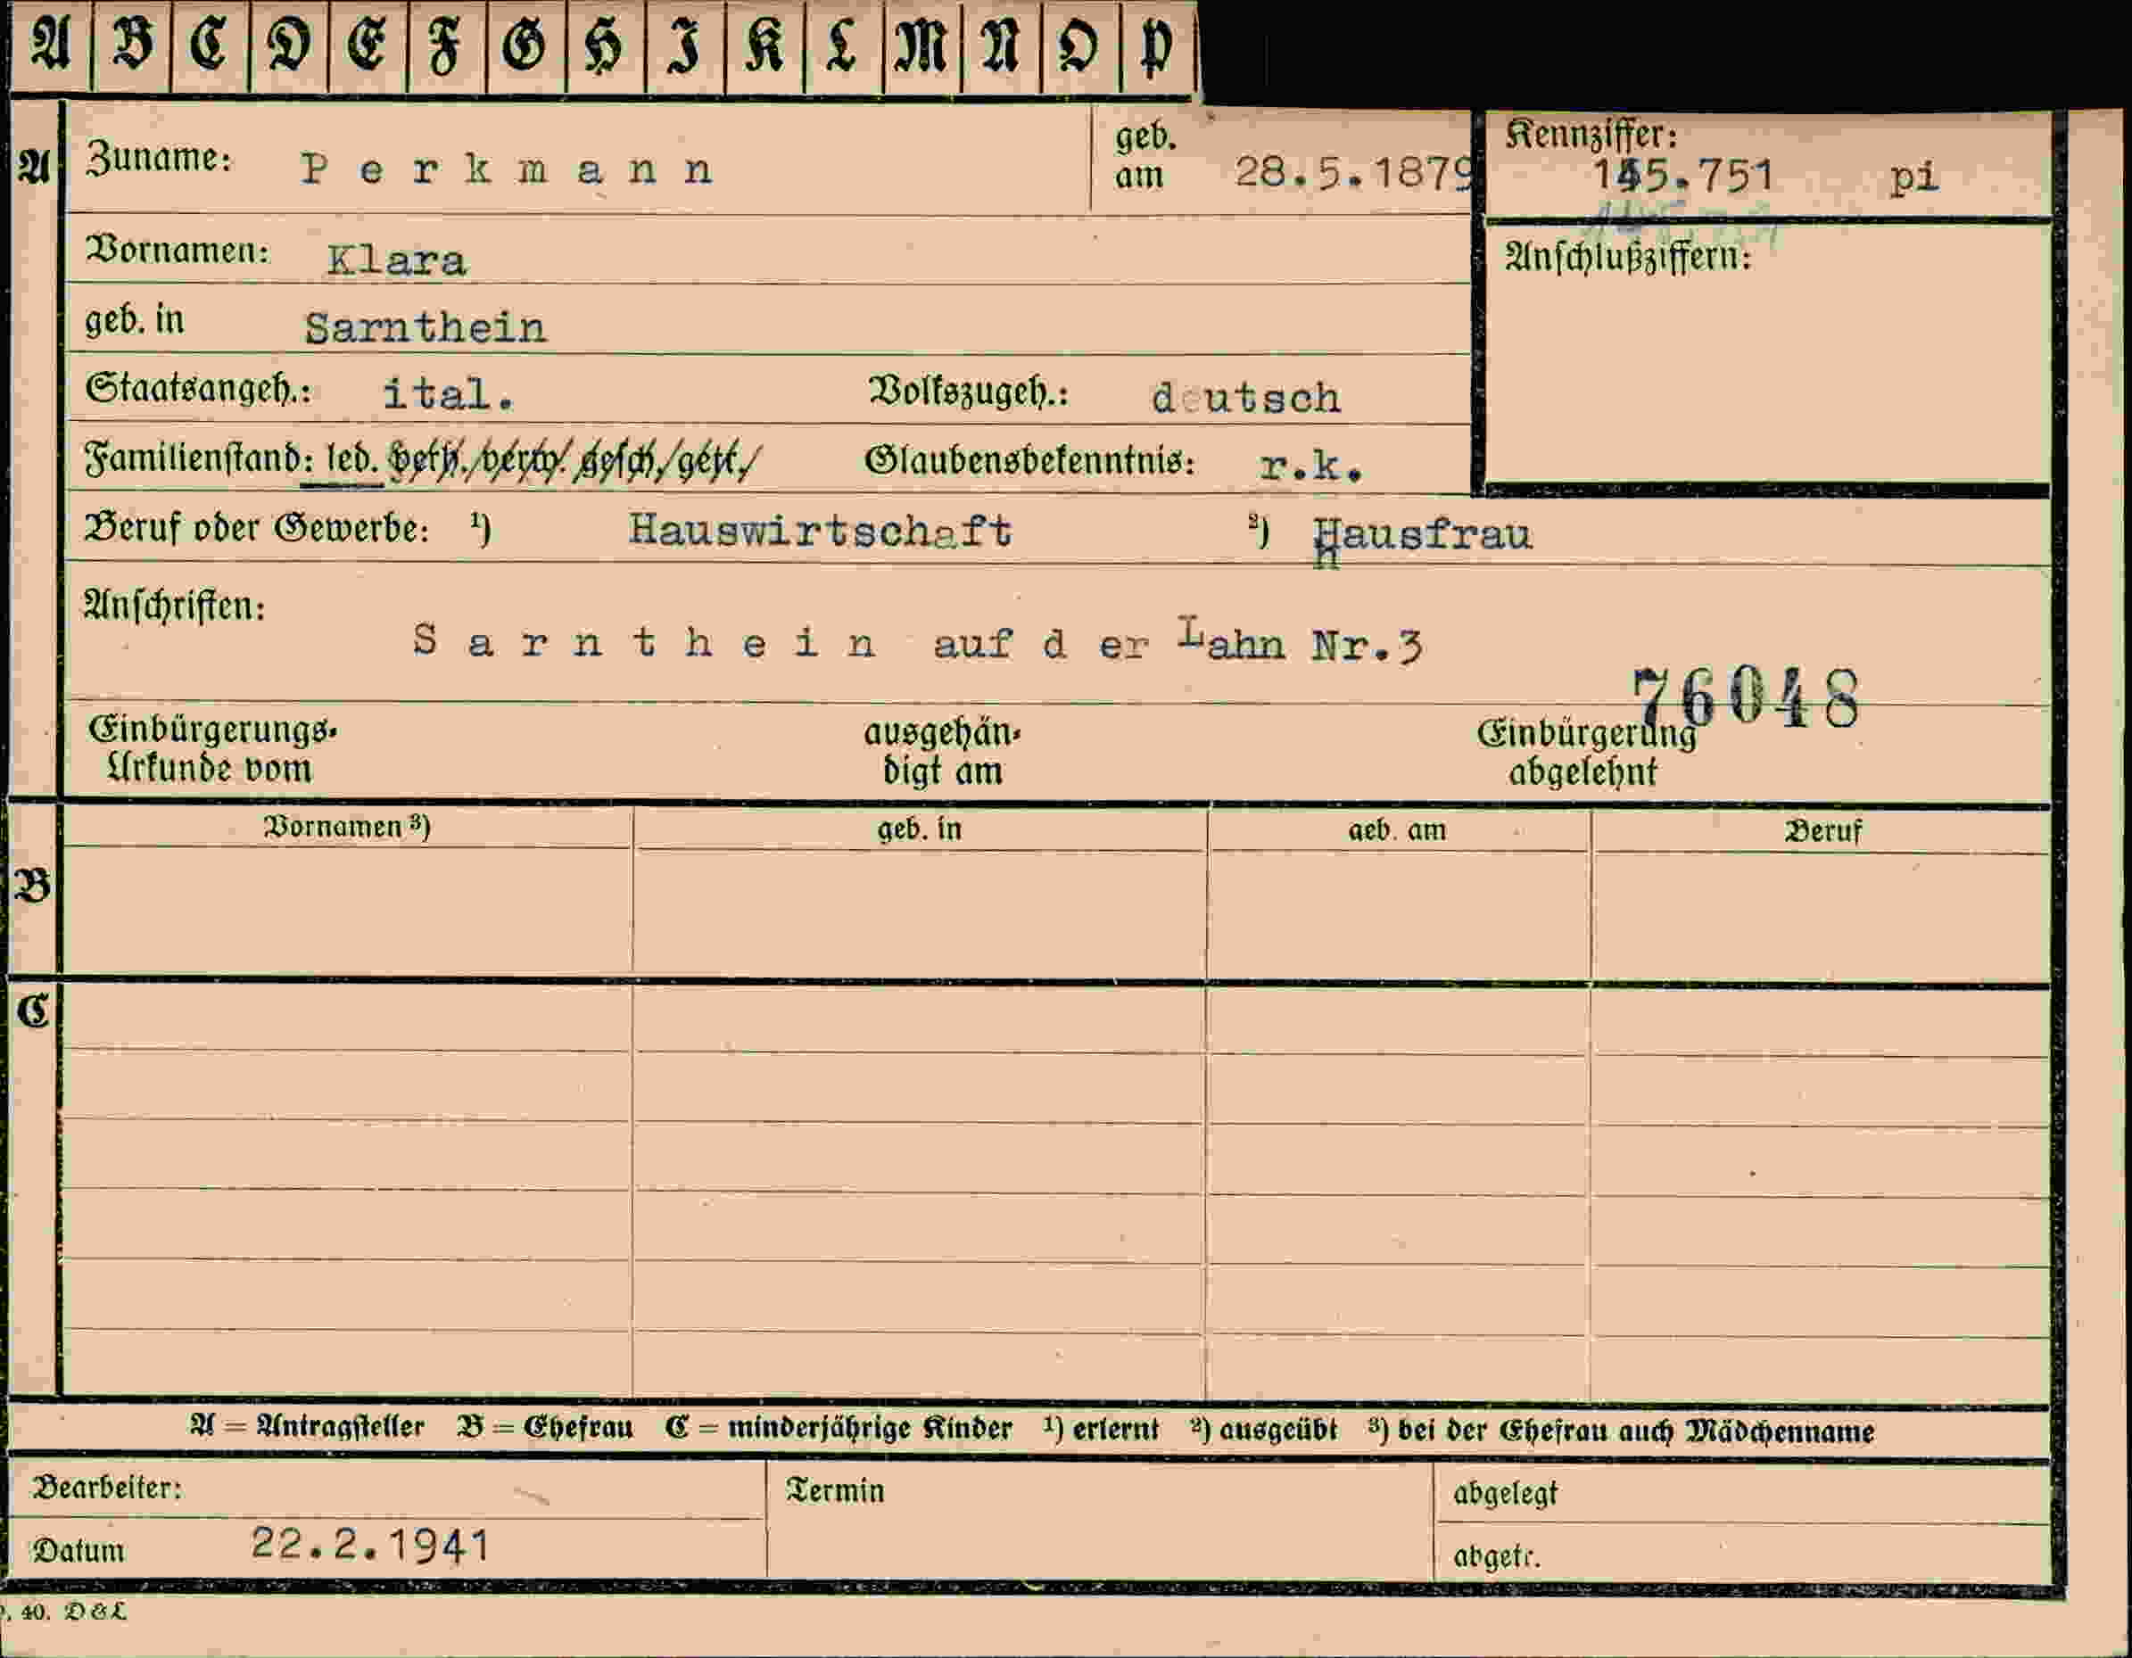Click the footnote "bei der Ehefrau auch Mädchenname"
This screenshot has height=1658, width=2132.
click(1635, 1431)
